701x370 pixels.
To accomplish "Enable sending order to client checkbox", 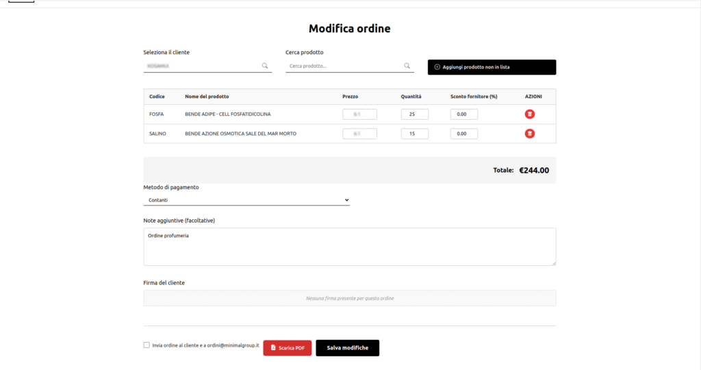I will coord(146,345).
